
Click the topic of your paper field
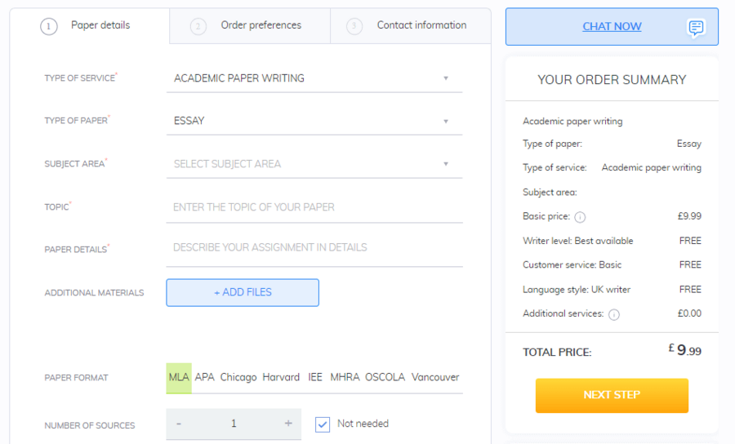click(314, 207)
